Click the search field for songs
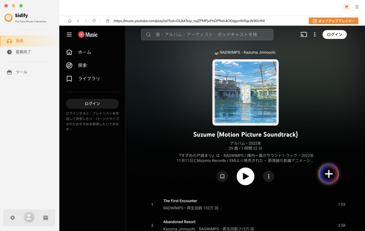 pyautogui.click(x=207, y=34)
